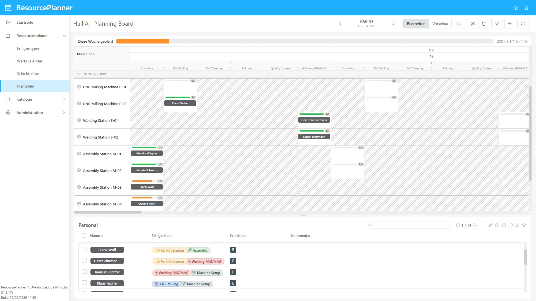Expand the Administration menu section
The width and height of the screenshot is (536, 301).
tap(64, 113)
